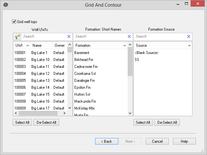
Task: Click the Help question mark in title bar
Action: (x=172, y=5)
